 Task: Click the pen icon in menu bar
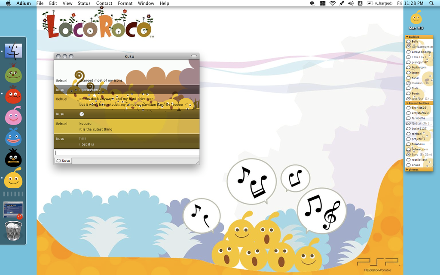pos(342,3)
